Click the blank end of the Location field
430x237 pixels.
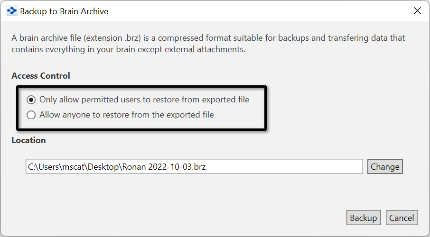(308, 166)
